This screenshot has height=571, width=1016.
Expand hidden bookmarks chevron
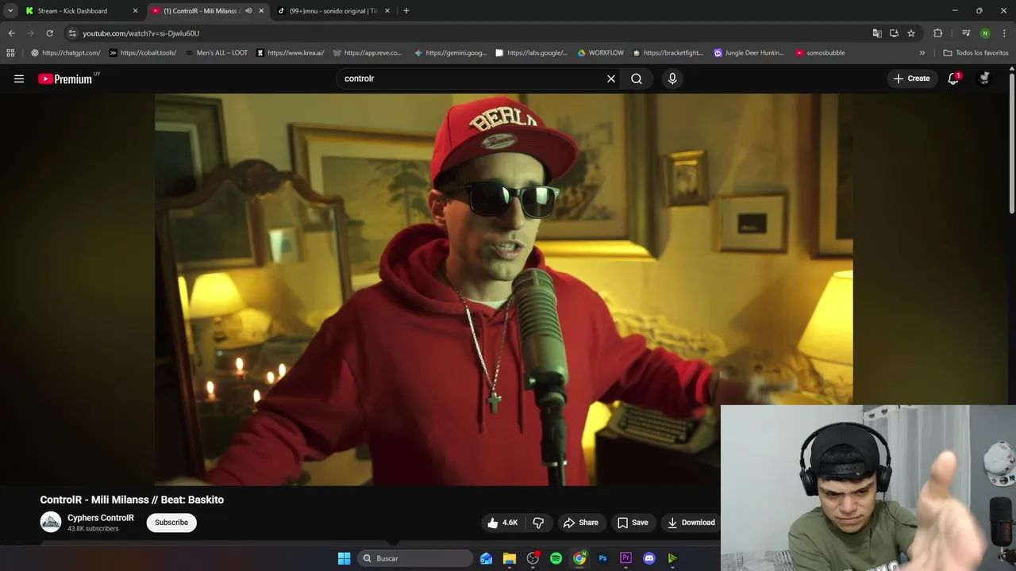coord(922,53)
